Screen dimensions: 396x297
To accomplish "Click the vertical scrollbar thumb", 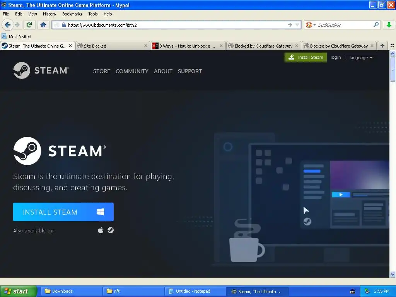I will click(393, 69).
